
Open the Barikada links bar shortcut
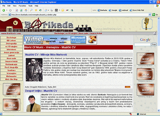point(102,10)
